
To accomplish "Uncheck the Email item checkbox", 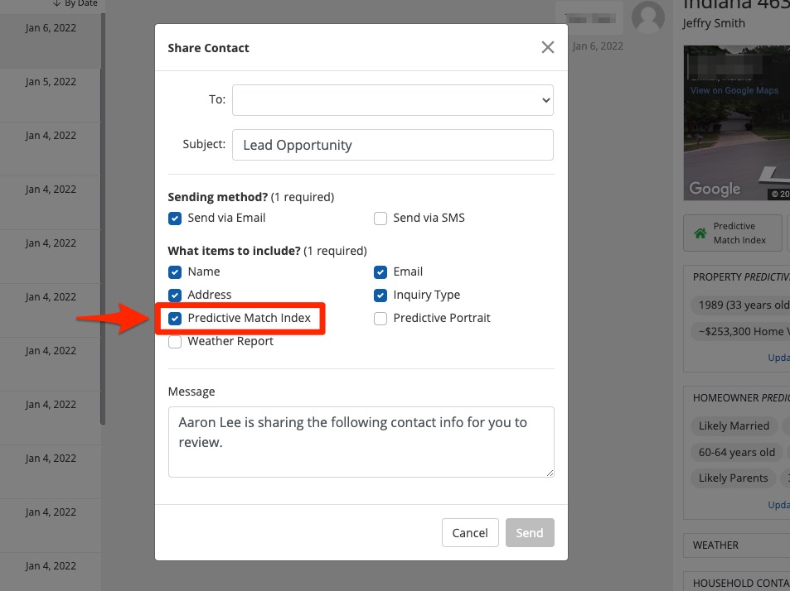I will tap(380, 271).
